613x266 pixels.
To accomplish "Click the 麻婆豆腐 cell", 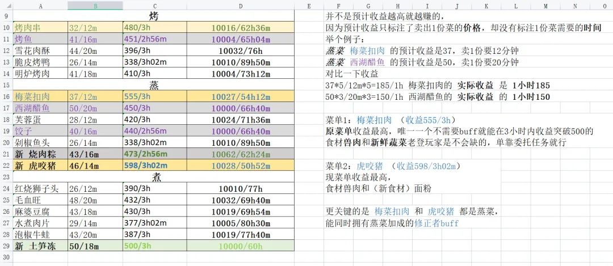I will click(x=40, y=212).
